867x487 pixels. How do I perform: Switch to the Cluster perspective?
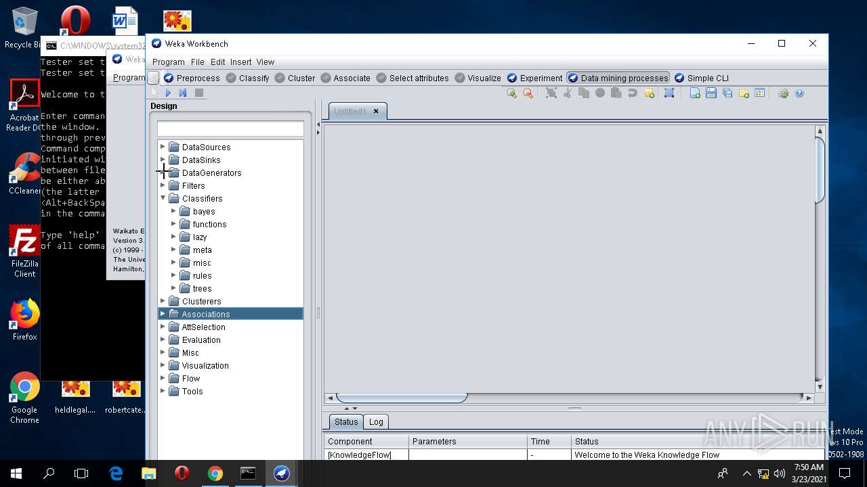pos(295,78)
